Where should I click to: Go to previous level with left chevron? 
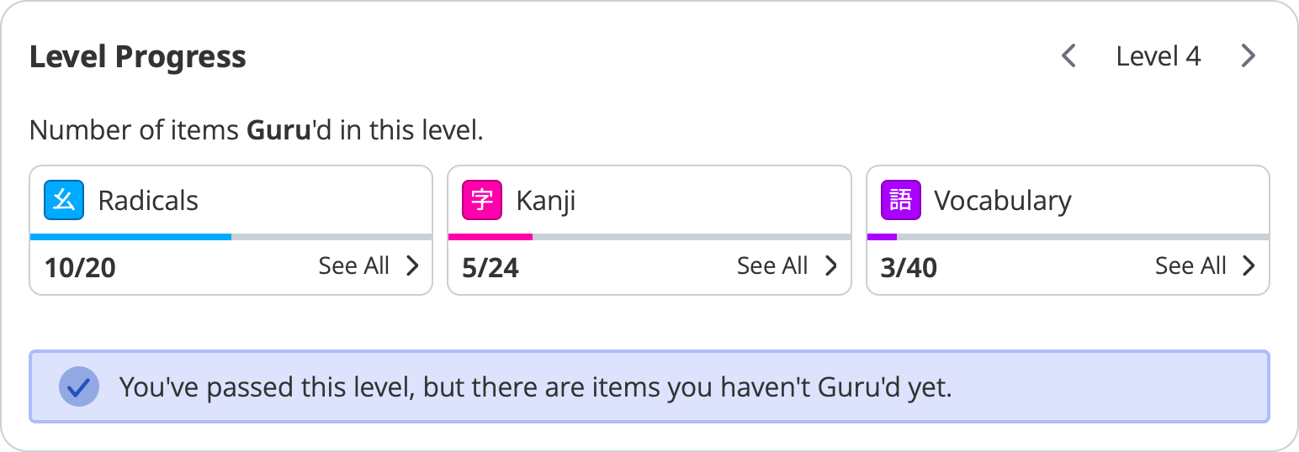(x=1068, y=56)
